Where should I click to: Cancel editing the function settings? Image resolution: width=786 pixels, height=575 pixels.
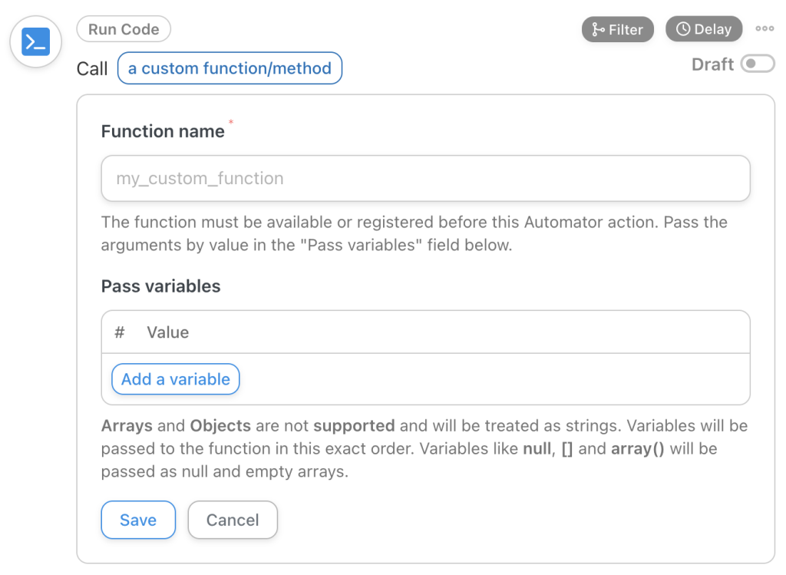(233, 520)
